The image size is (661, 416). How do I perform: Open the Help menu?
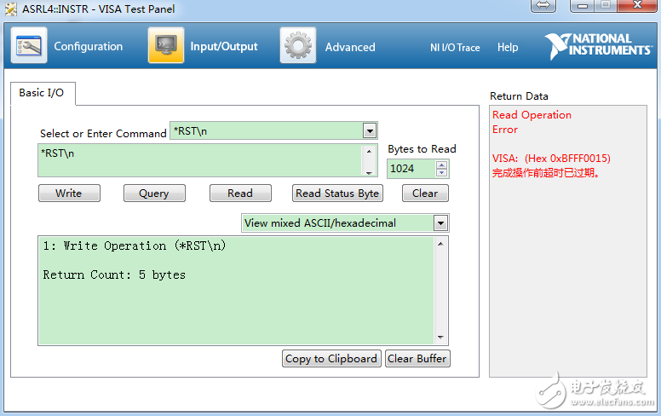tap(508, 47)
